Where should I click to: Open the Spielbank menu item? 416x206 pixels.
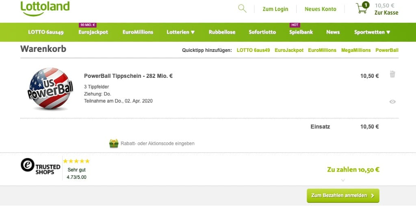[x=301, y=32]
